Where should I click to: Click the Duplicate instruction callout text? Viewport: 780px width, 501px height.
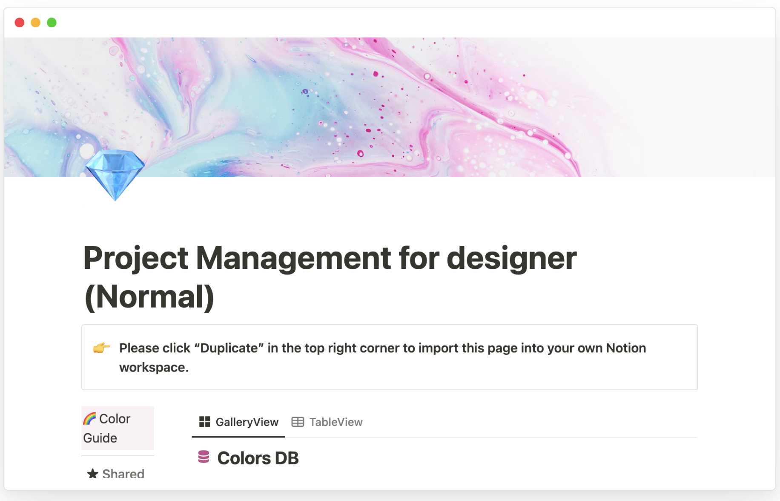pos(382,357)
